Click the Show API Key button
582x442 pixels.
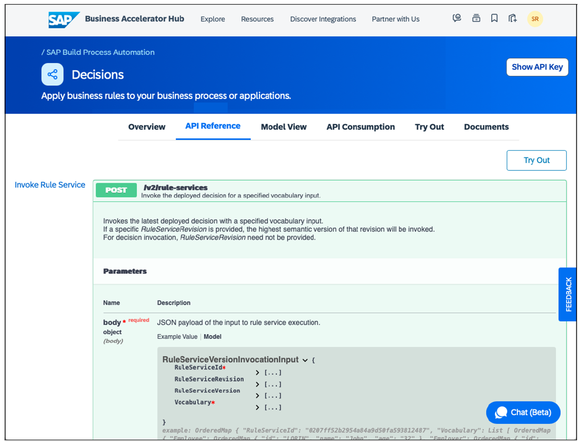coord(537,67)
